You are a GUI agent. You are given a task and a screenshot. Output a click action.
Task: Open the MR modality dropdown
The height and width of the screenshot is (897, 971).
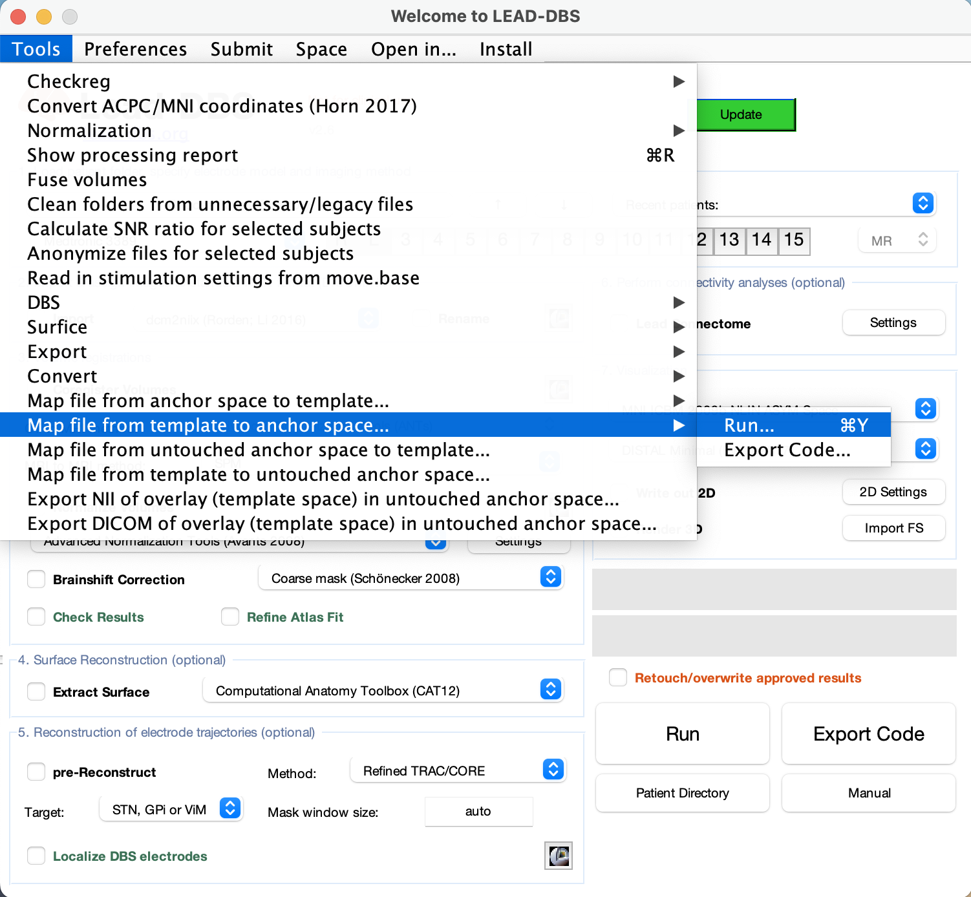click(897, 240)
